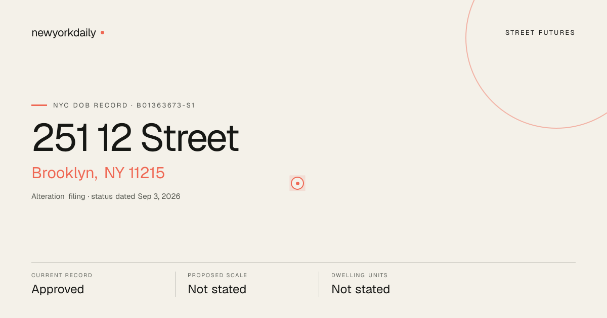Click the coral dot beside newyorkdaily

click(102, 32)
